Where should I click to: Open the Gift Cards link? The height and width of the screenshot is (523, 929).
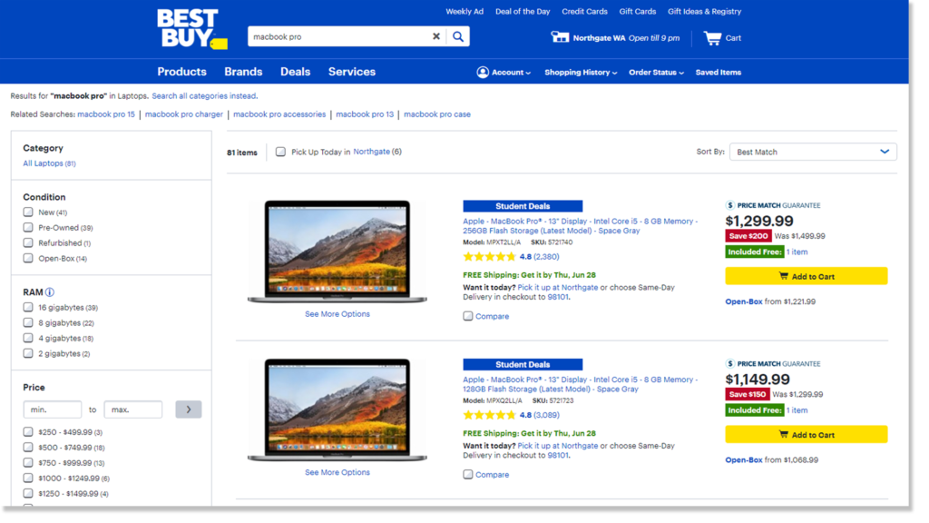point(638,11)
